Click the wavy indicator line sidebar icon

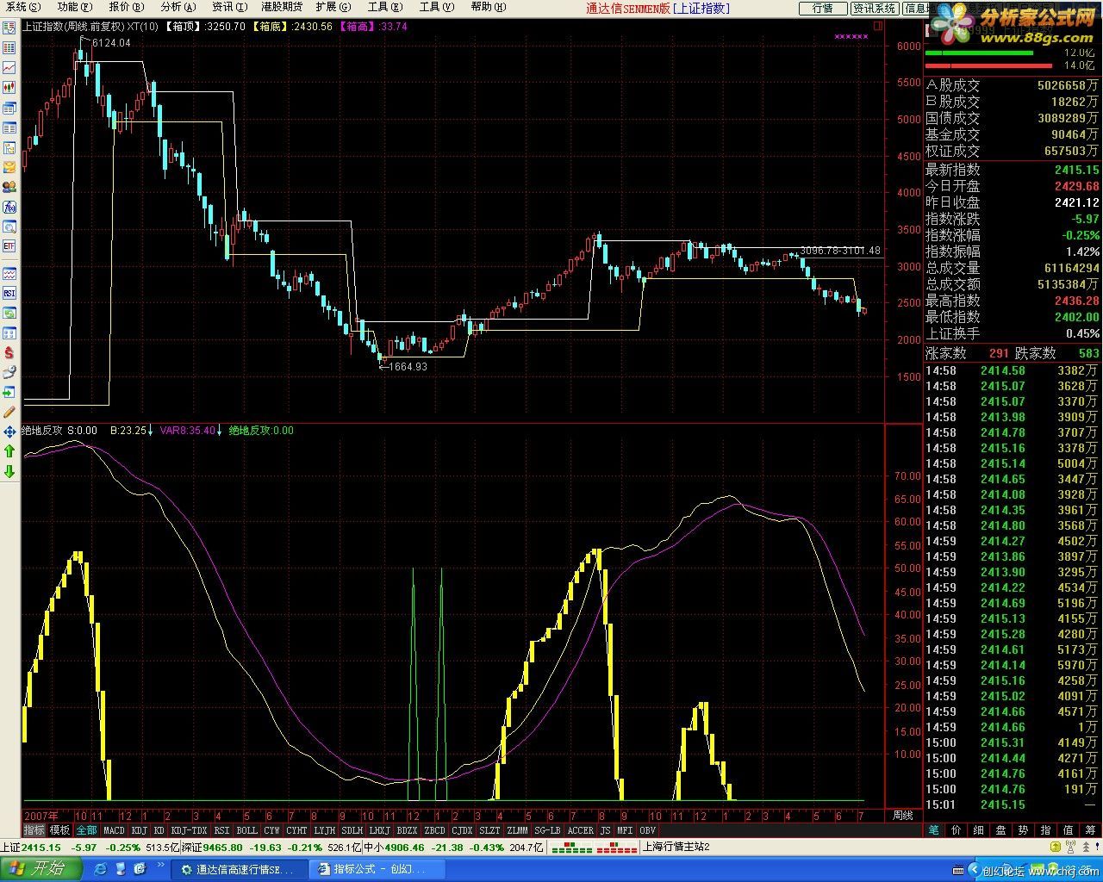9,273
